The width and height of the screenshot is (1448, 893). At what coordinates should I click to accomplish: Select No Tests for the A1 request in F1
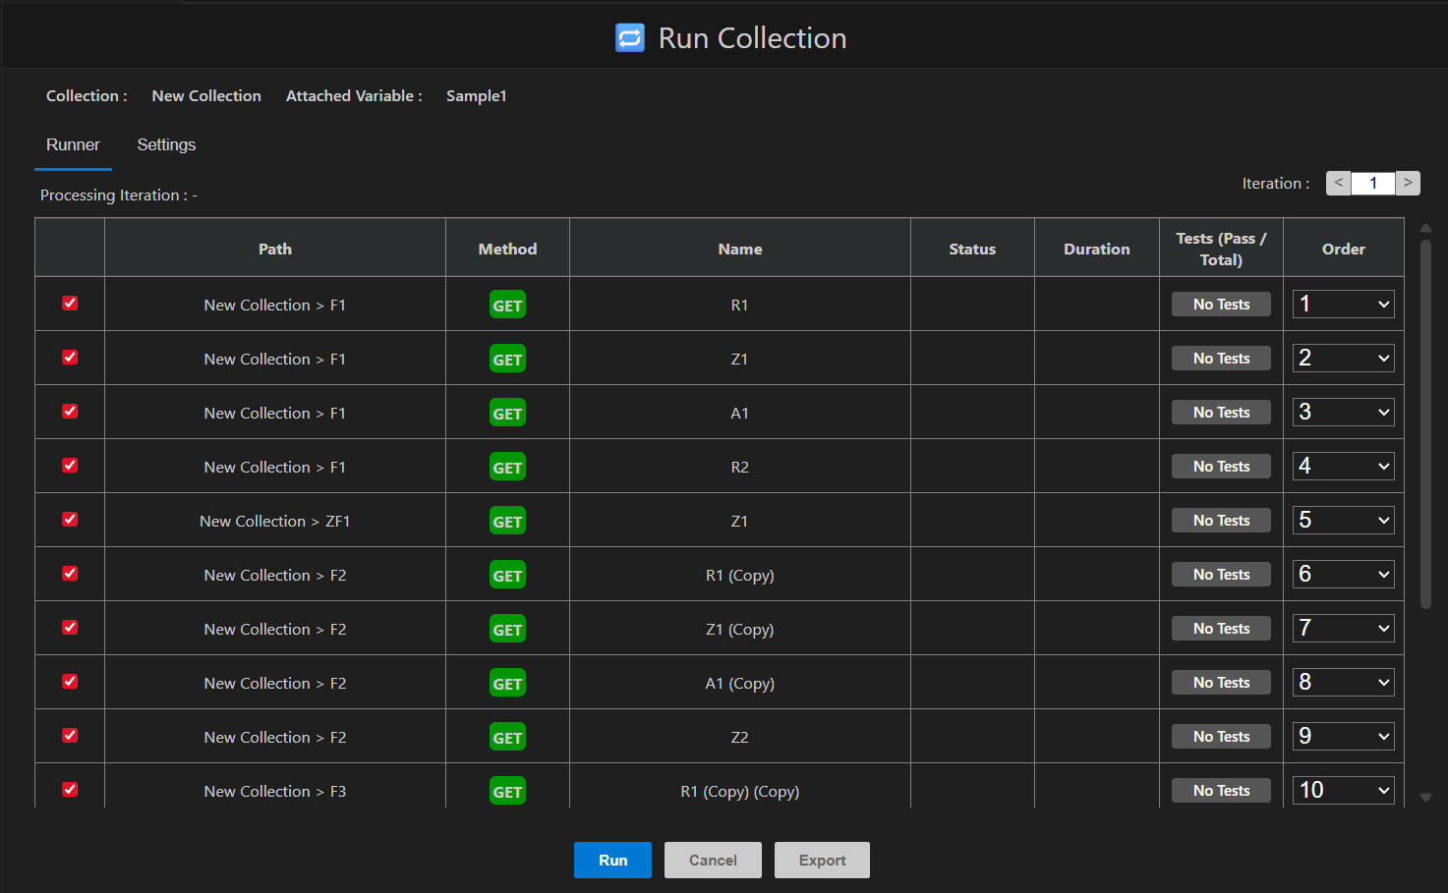[x=1221, y=413]
